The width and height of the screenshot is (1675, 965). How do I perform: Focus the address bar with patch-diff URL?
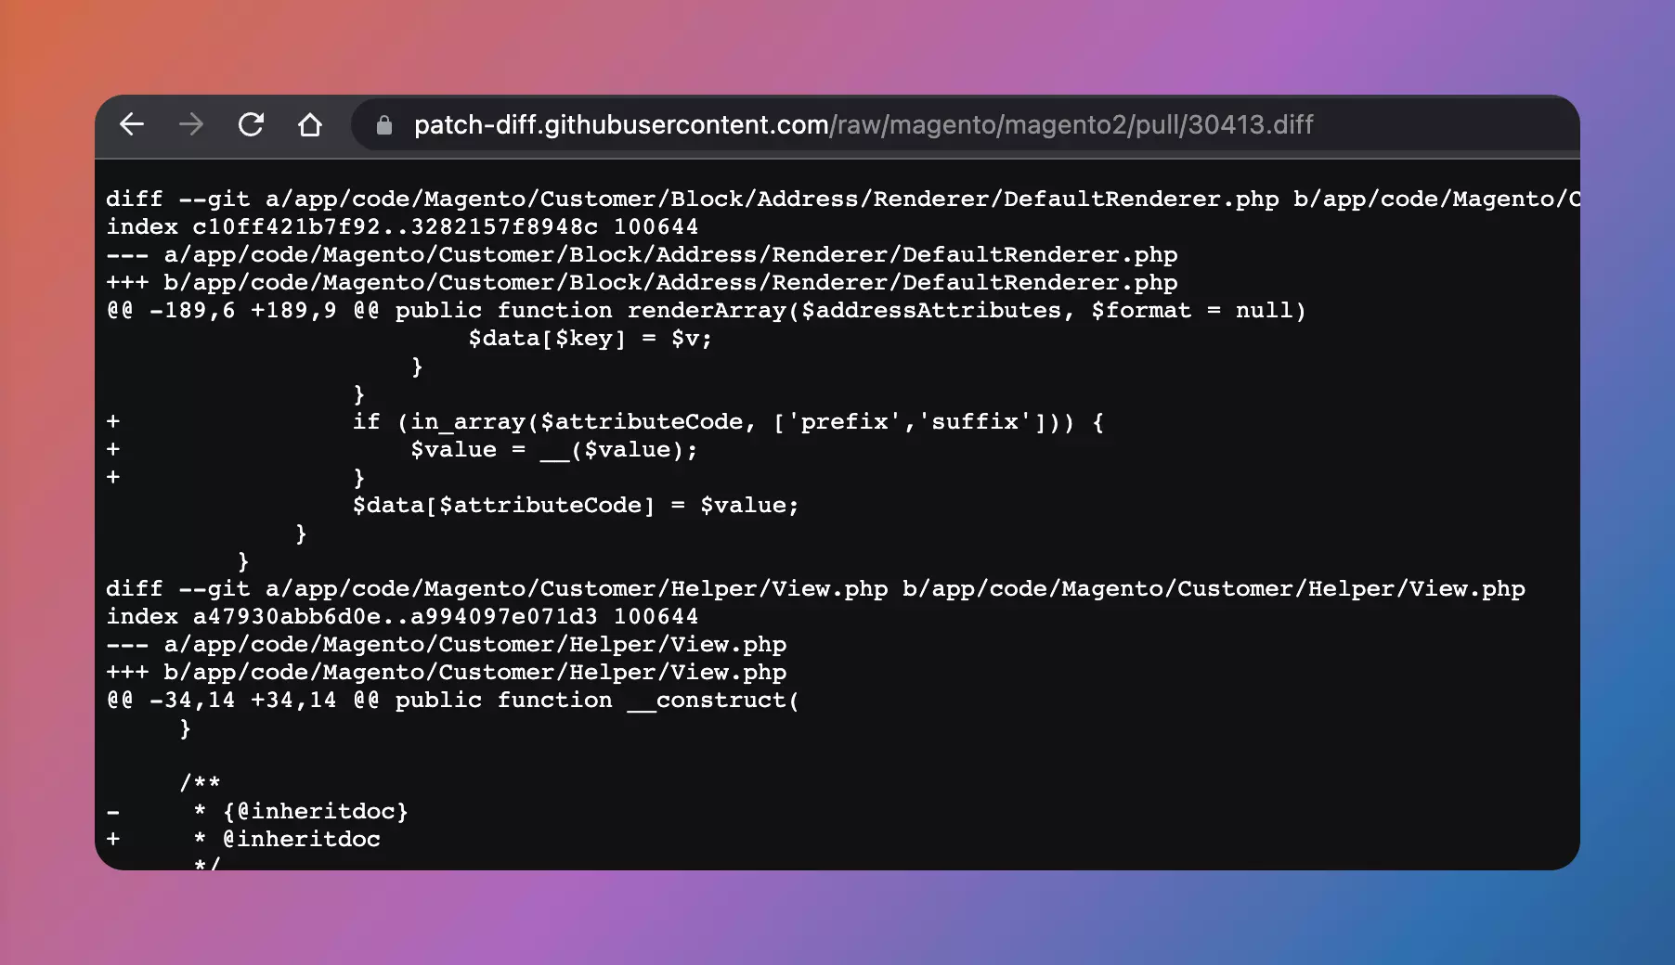(966, 124)
